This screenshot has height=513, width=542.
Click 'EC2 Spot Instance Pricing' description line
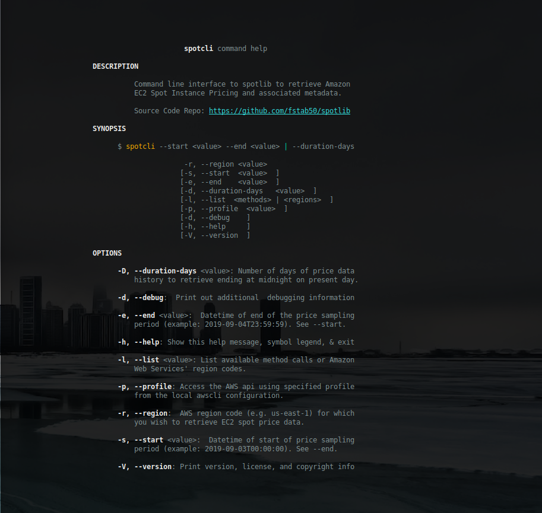tap(238, 93)
